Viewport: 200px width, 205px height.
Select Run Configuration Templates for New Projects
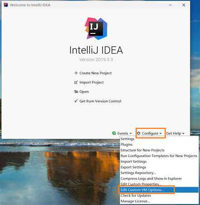[159, 156]
